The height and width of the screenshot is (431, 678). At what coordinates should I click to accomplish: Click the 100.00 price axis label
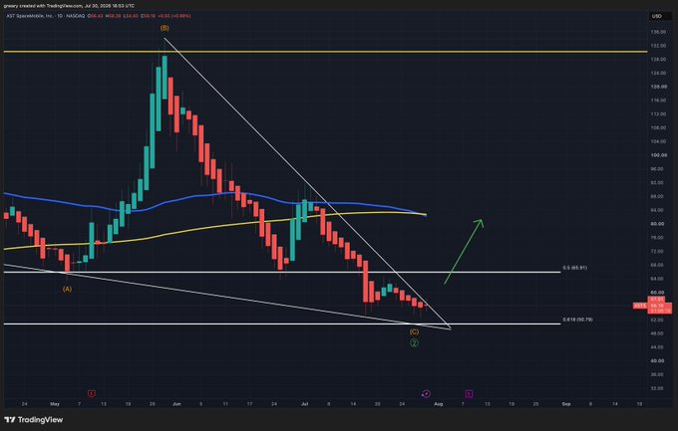(x=659, y=155)
